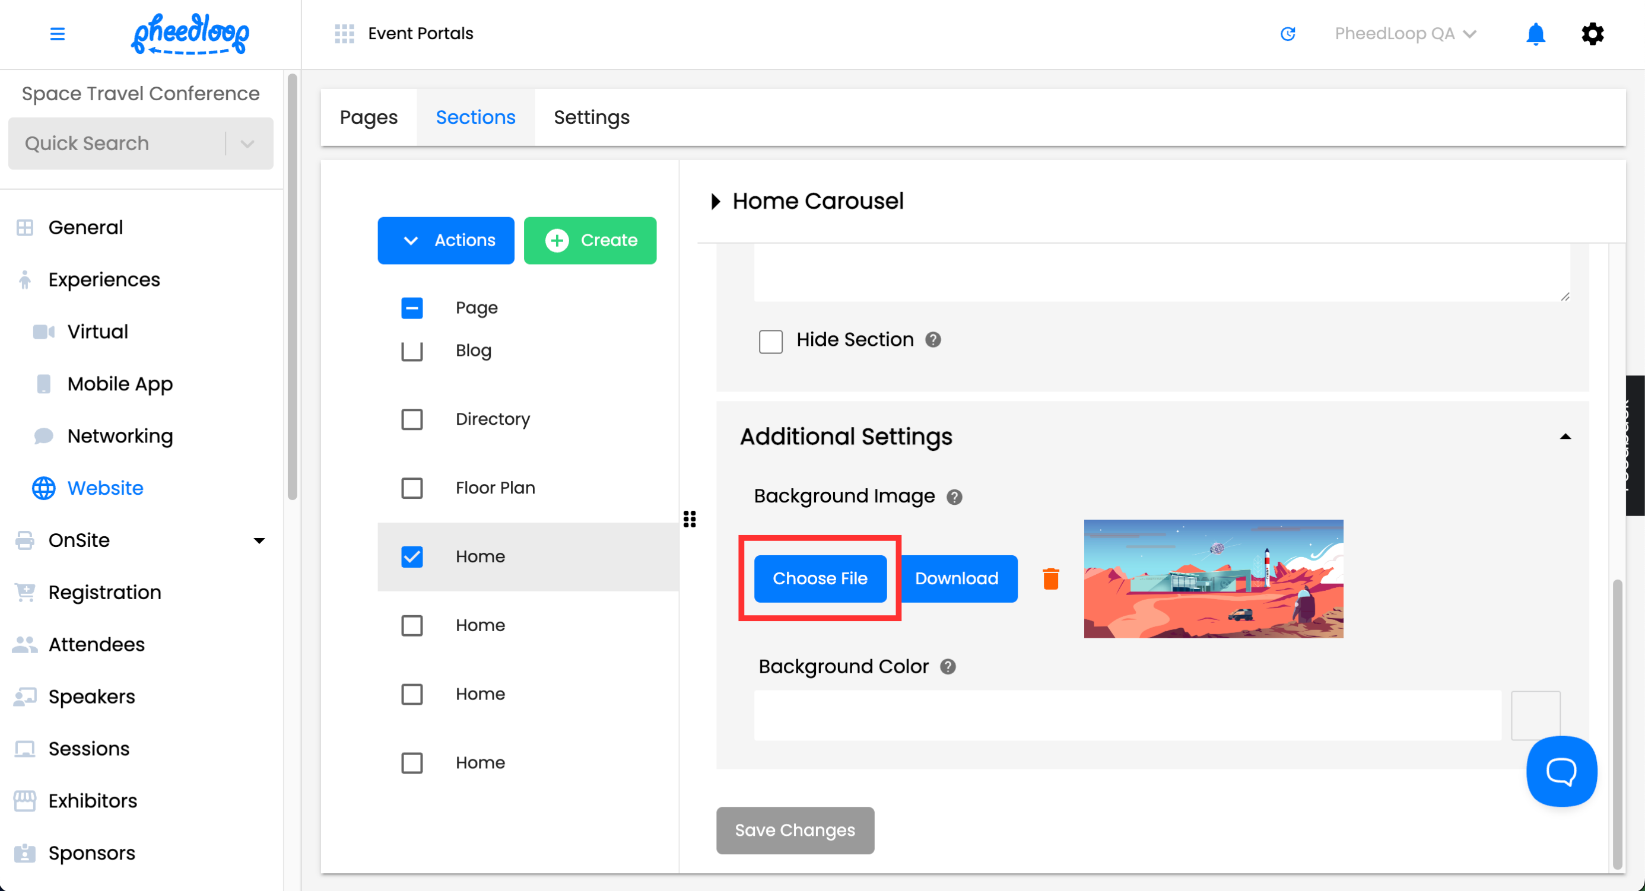Click Background Image help question mark
The width and height of the screenshot is (1645, 891).
pyautogui.click(x=954, y=497)
